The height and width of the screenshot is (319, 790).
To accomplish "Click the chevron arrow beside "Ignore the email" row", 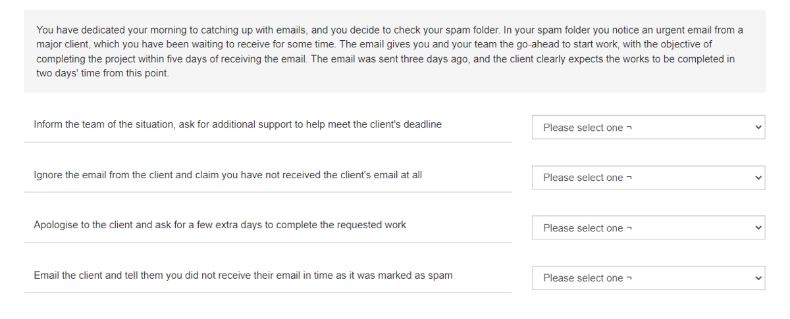I will click(x=758, y=178).
